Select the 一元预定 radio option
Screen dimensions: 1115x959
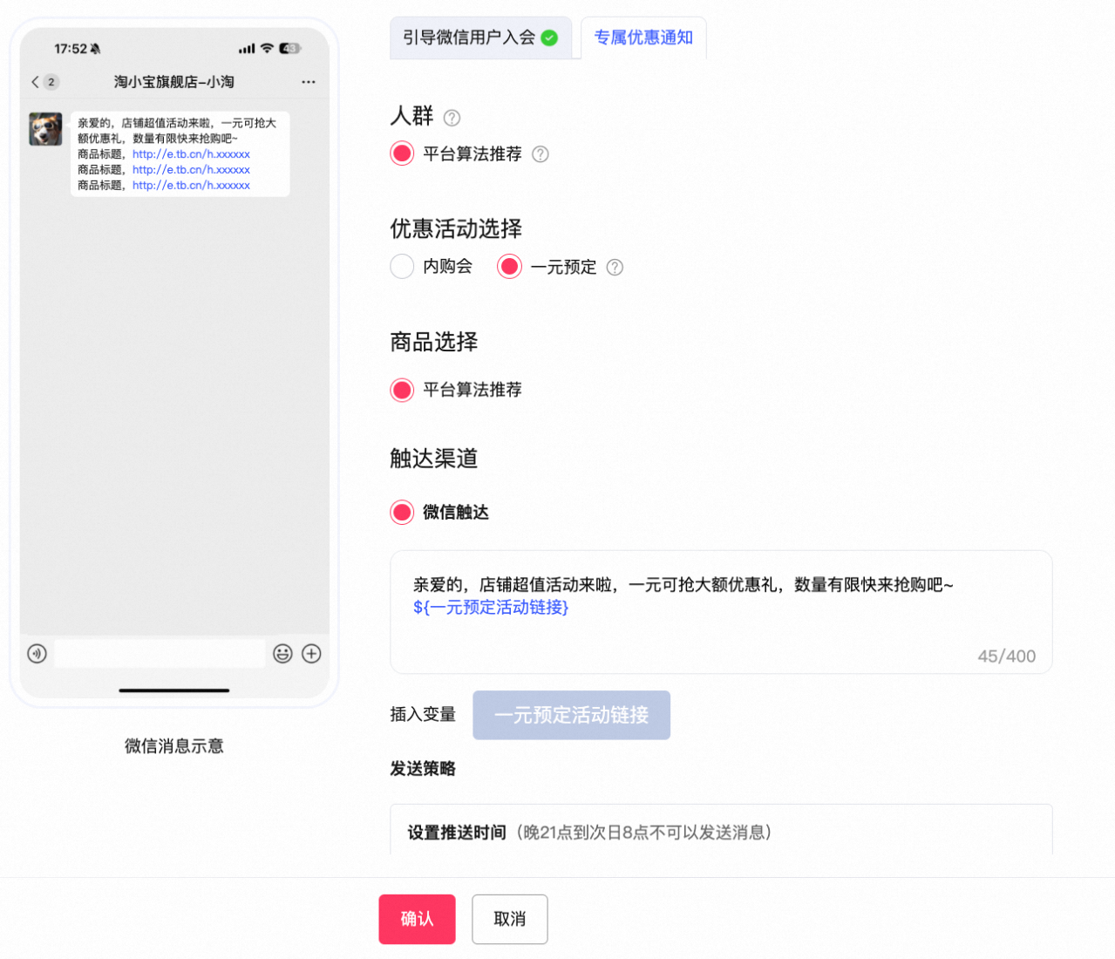click(x=509, y=267)
